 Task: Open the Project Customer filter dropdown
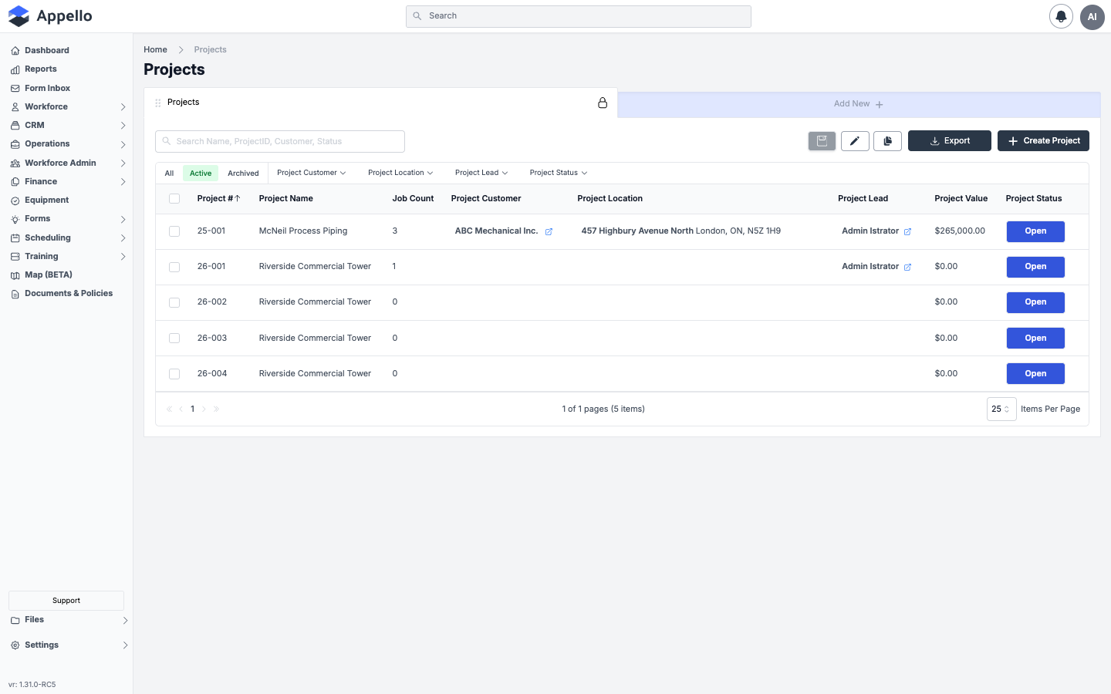coord(312,173)
